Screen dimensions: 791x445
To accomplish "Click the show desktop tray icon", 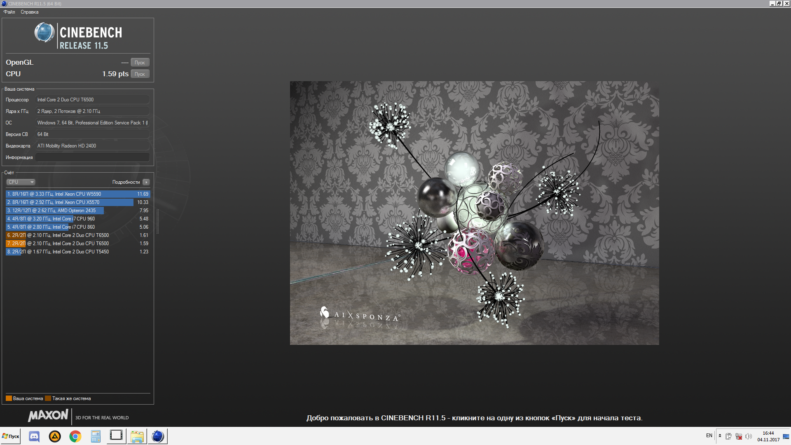I will point(786,436).
